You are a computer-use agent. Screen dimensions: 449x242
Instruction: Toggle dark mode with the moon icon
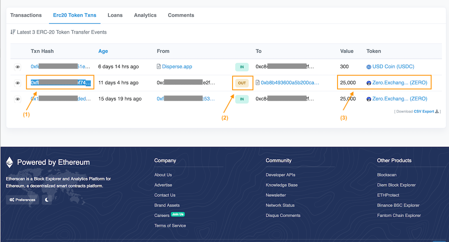point(47,200)
